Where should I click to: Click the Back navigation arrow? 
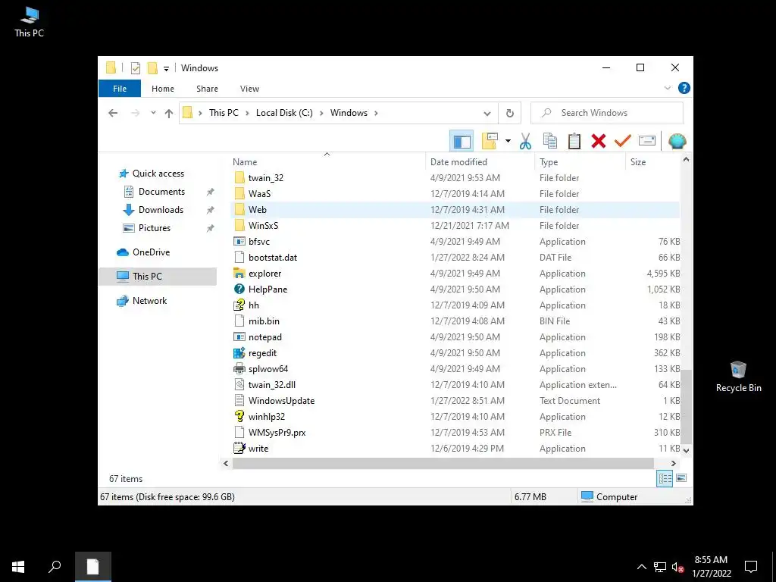(113, 114)
